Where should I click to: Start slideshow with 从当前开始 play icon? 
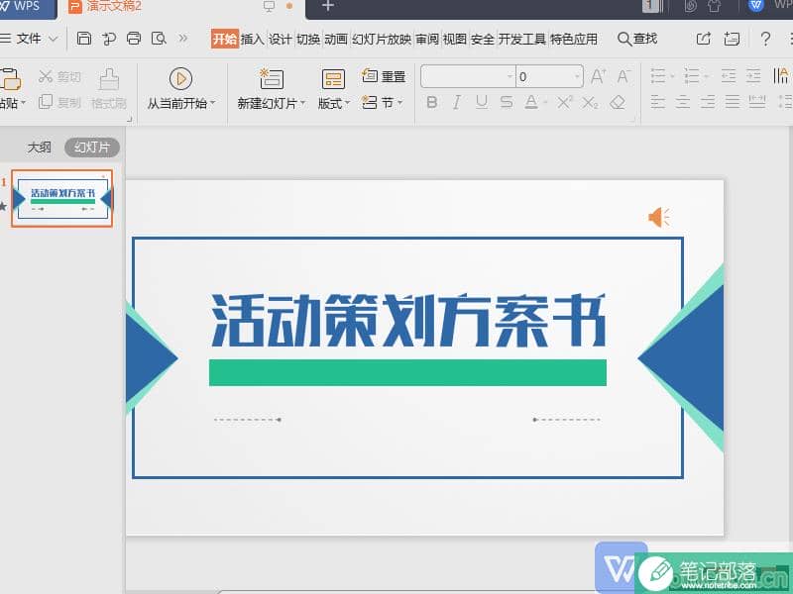coord(180,79)
